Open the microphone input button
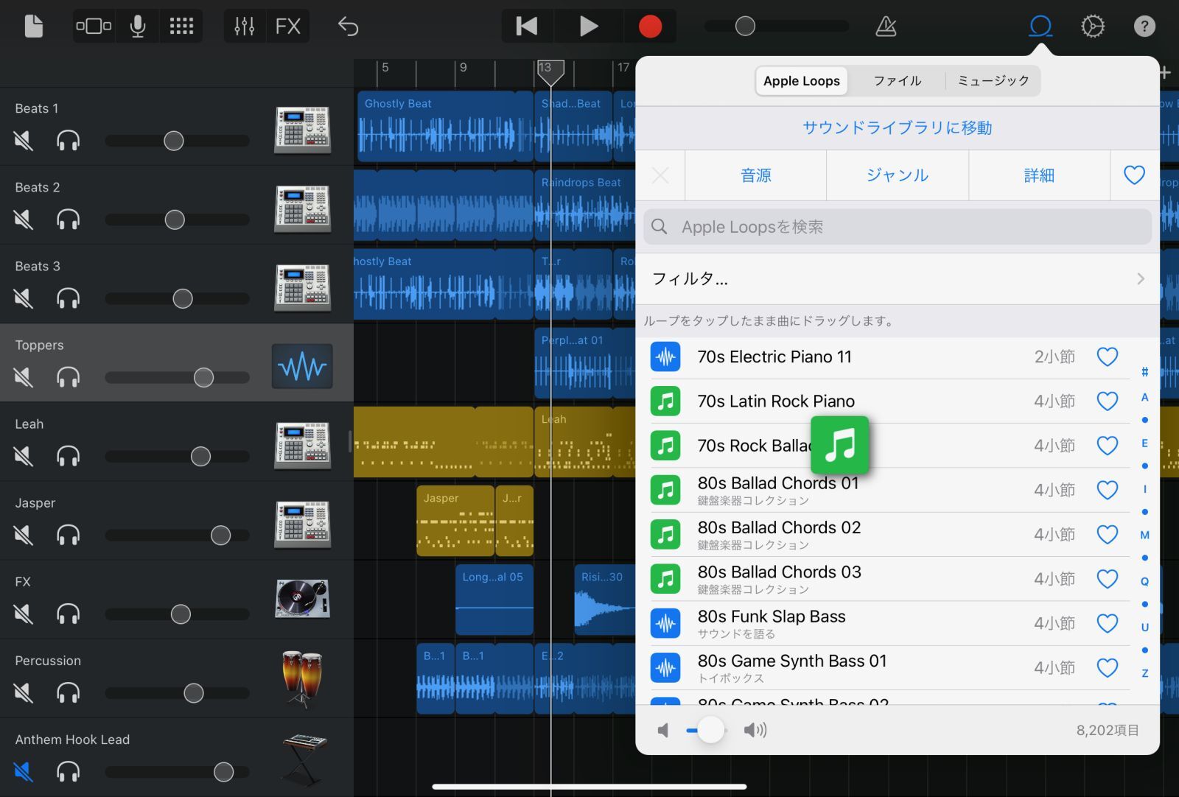This screenshot has width=1179, height=797. (137, 27)
